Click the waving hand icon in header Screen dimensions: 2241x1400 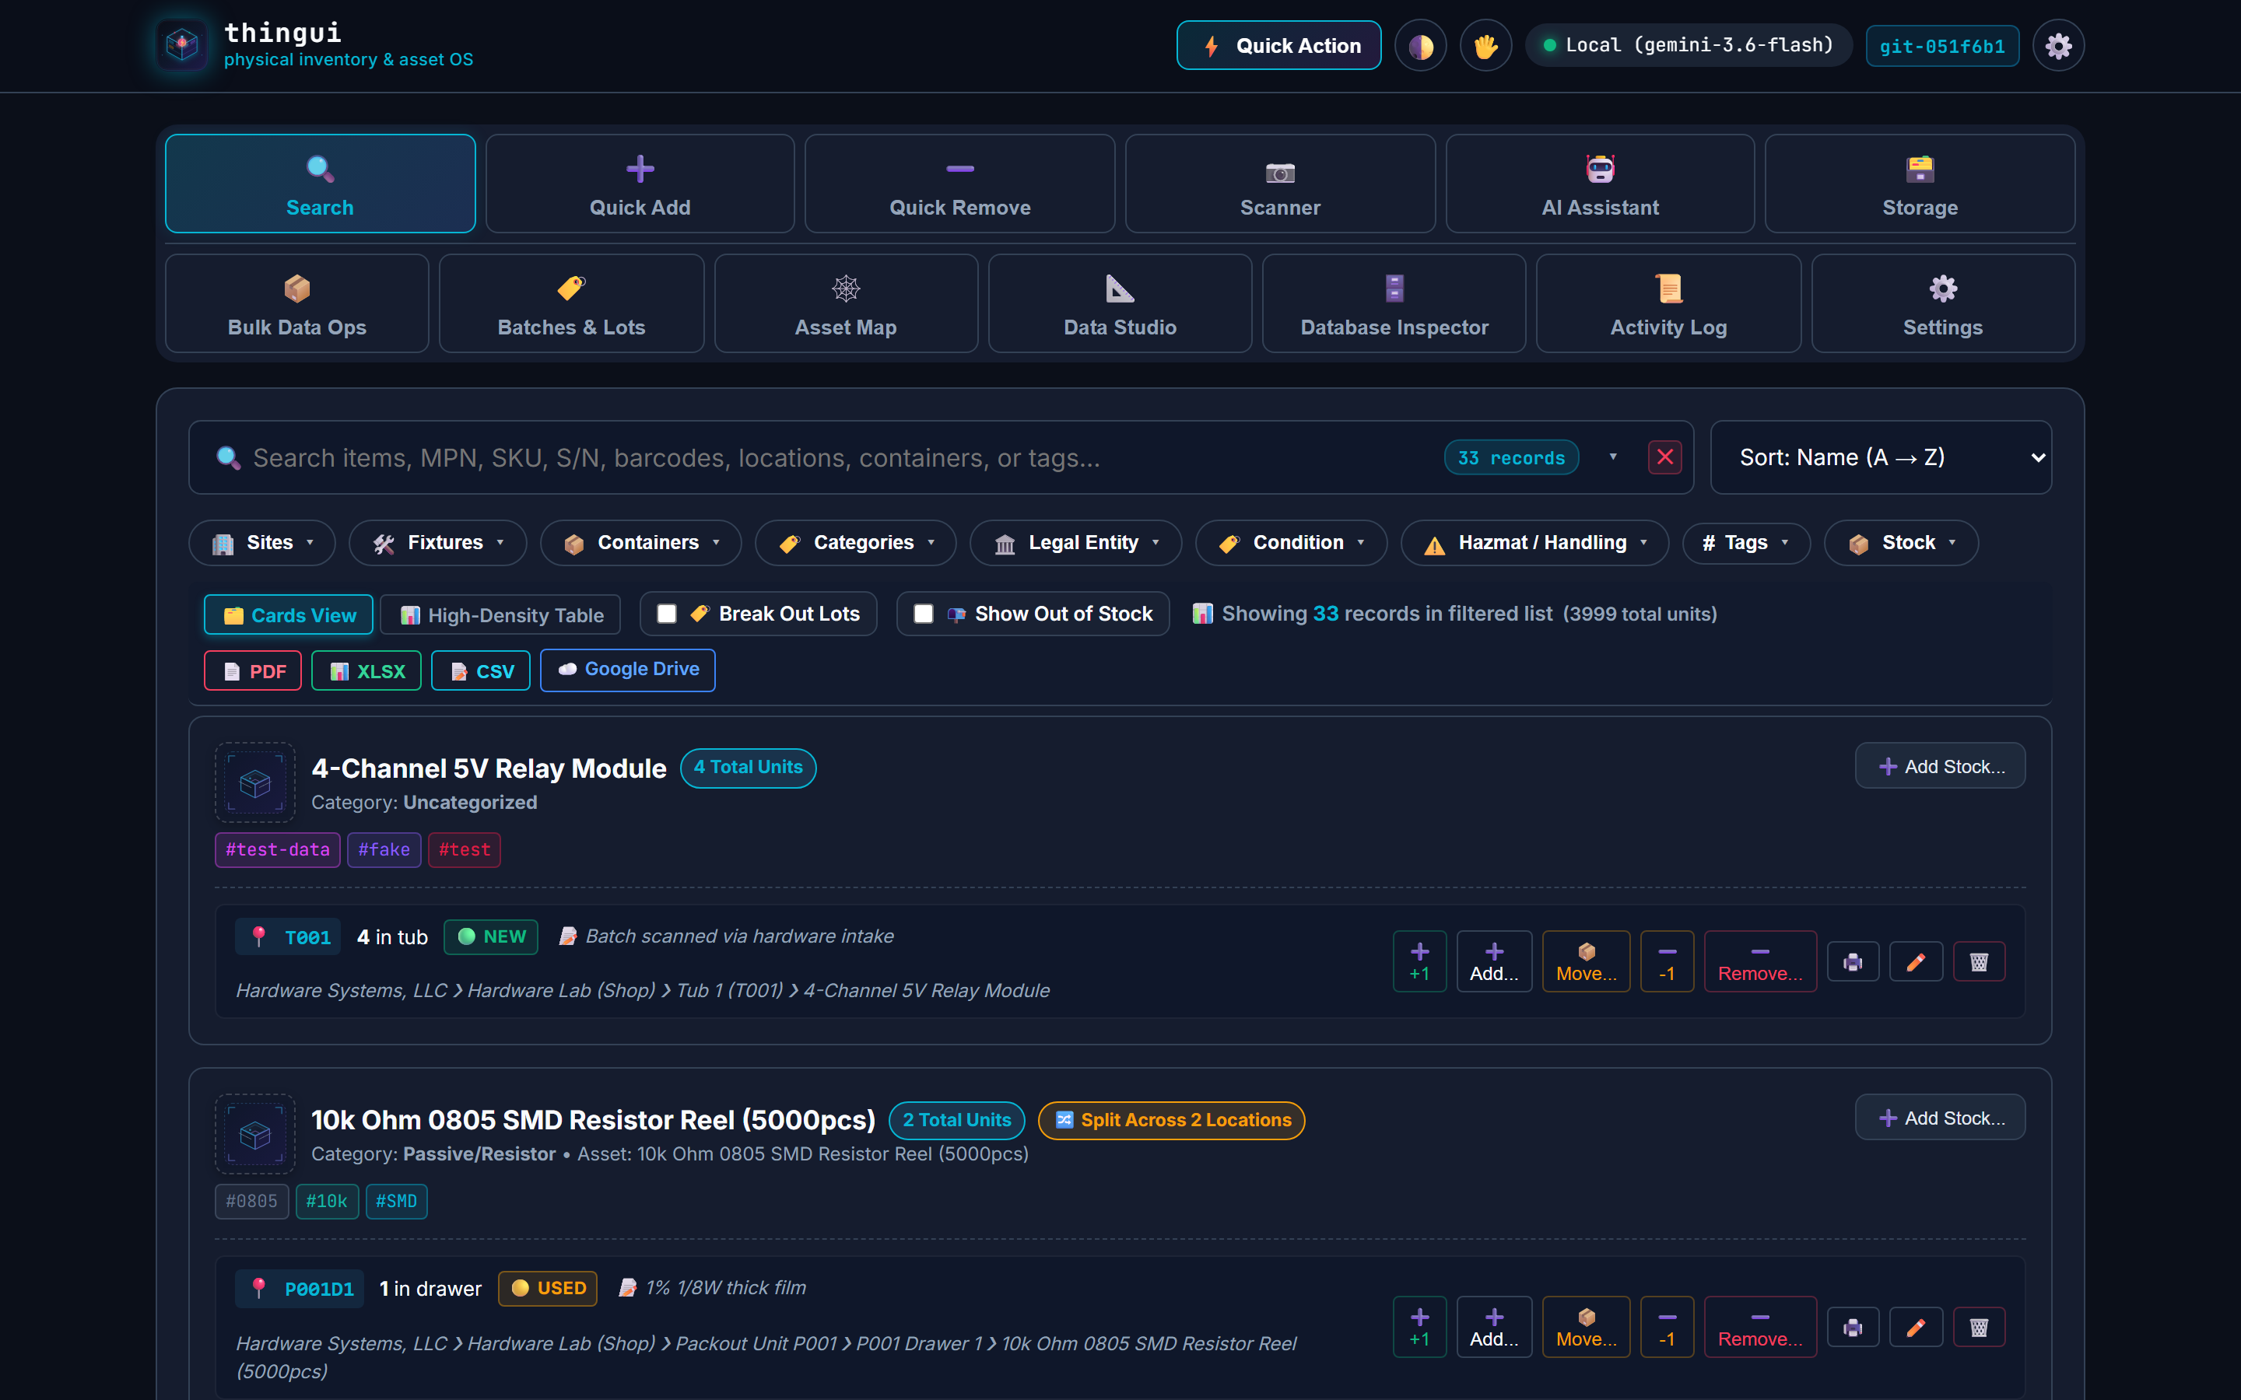click(x=1485, y=45)
